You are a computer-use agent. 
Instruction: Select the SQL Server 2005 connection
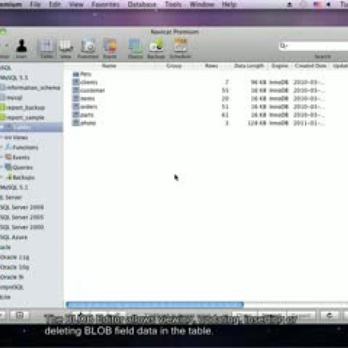pos(22,217)
